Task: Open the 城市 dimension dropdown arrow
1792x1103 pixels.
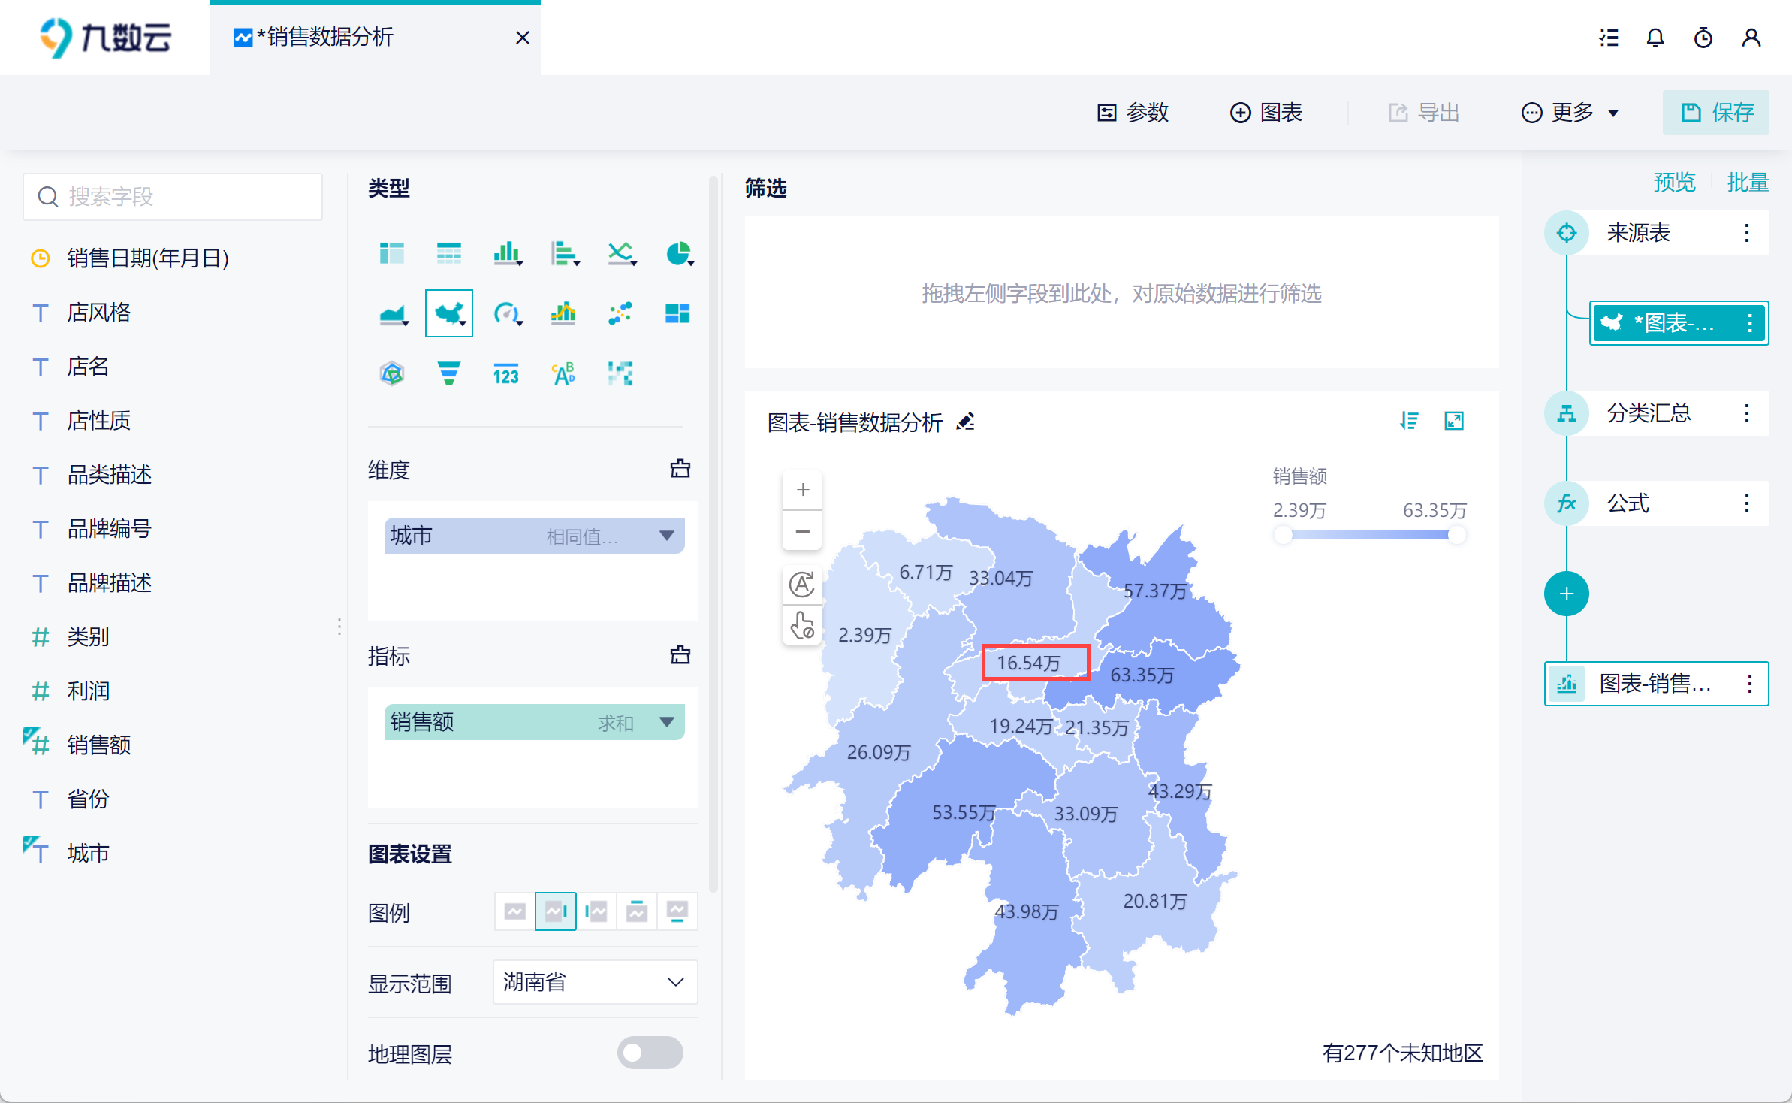Action: 666,536
